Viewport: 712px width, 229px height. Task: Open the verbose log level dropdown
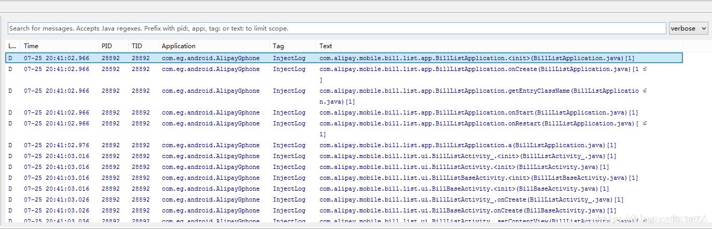[x=688, y=28]
